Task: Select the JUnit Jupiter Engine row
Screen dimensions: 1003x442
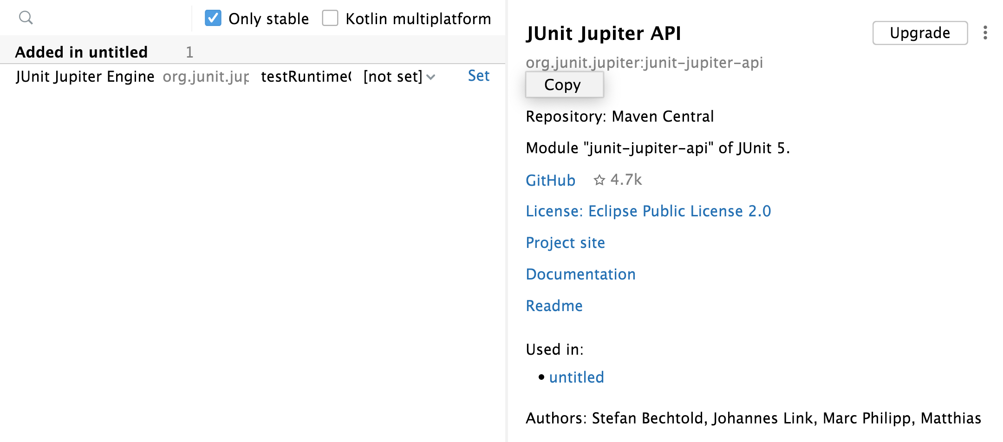Action: 253,77
